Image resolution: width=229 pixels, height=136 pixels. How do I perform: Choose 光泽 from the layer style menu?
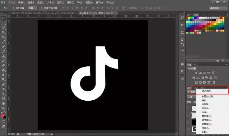click(212, 112)
